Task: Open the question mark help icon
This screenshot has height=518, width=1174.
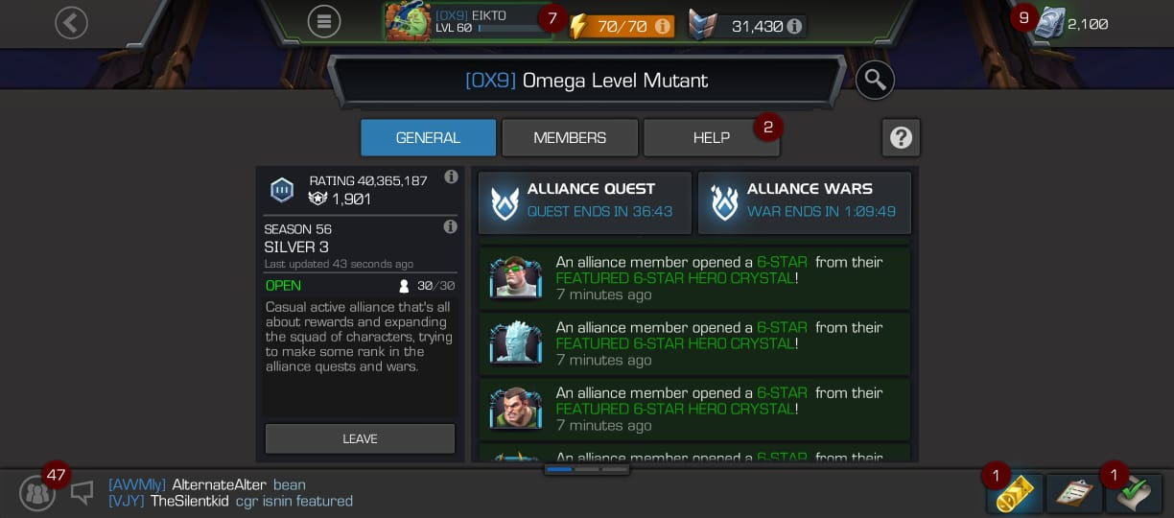Action: pos(901,137)
